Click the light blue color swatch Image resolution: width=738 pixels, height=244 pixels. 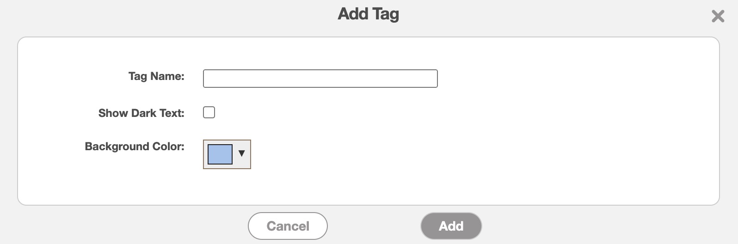220,154
